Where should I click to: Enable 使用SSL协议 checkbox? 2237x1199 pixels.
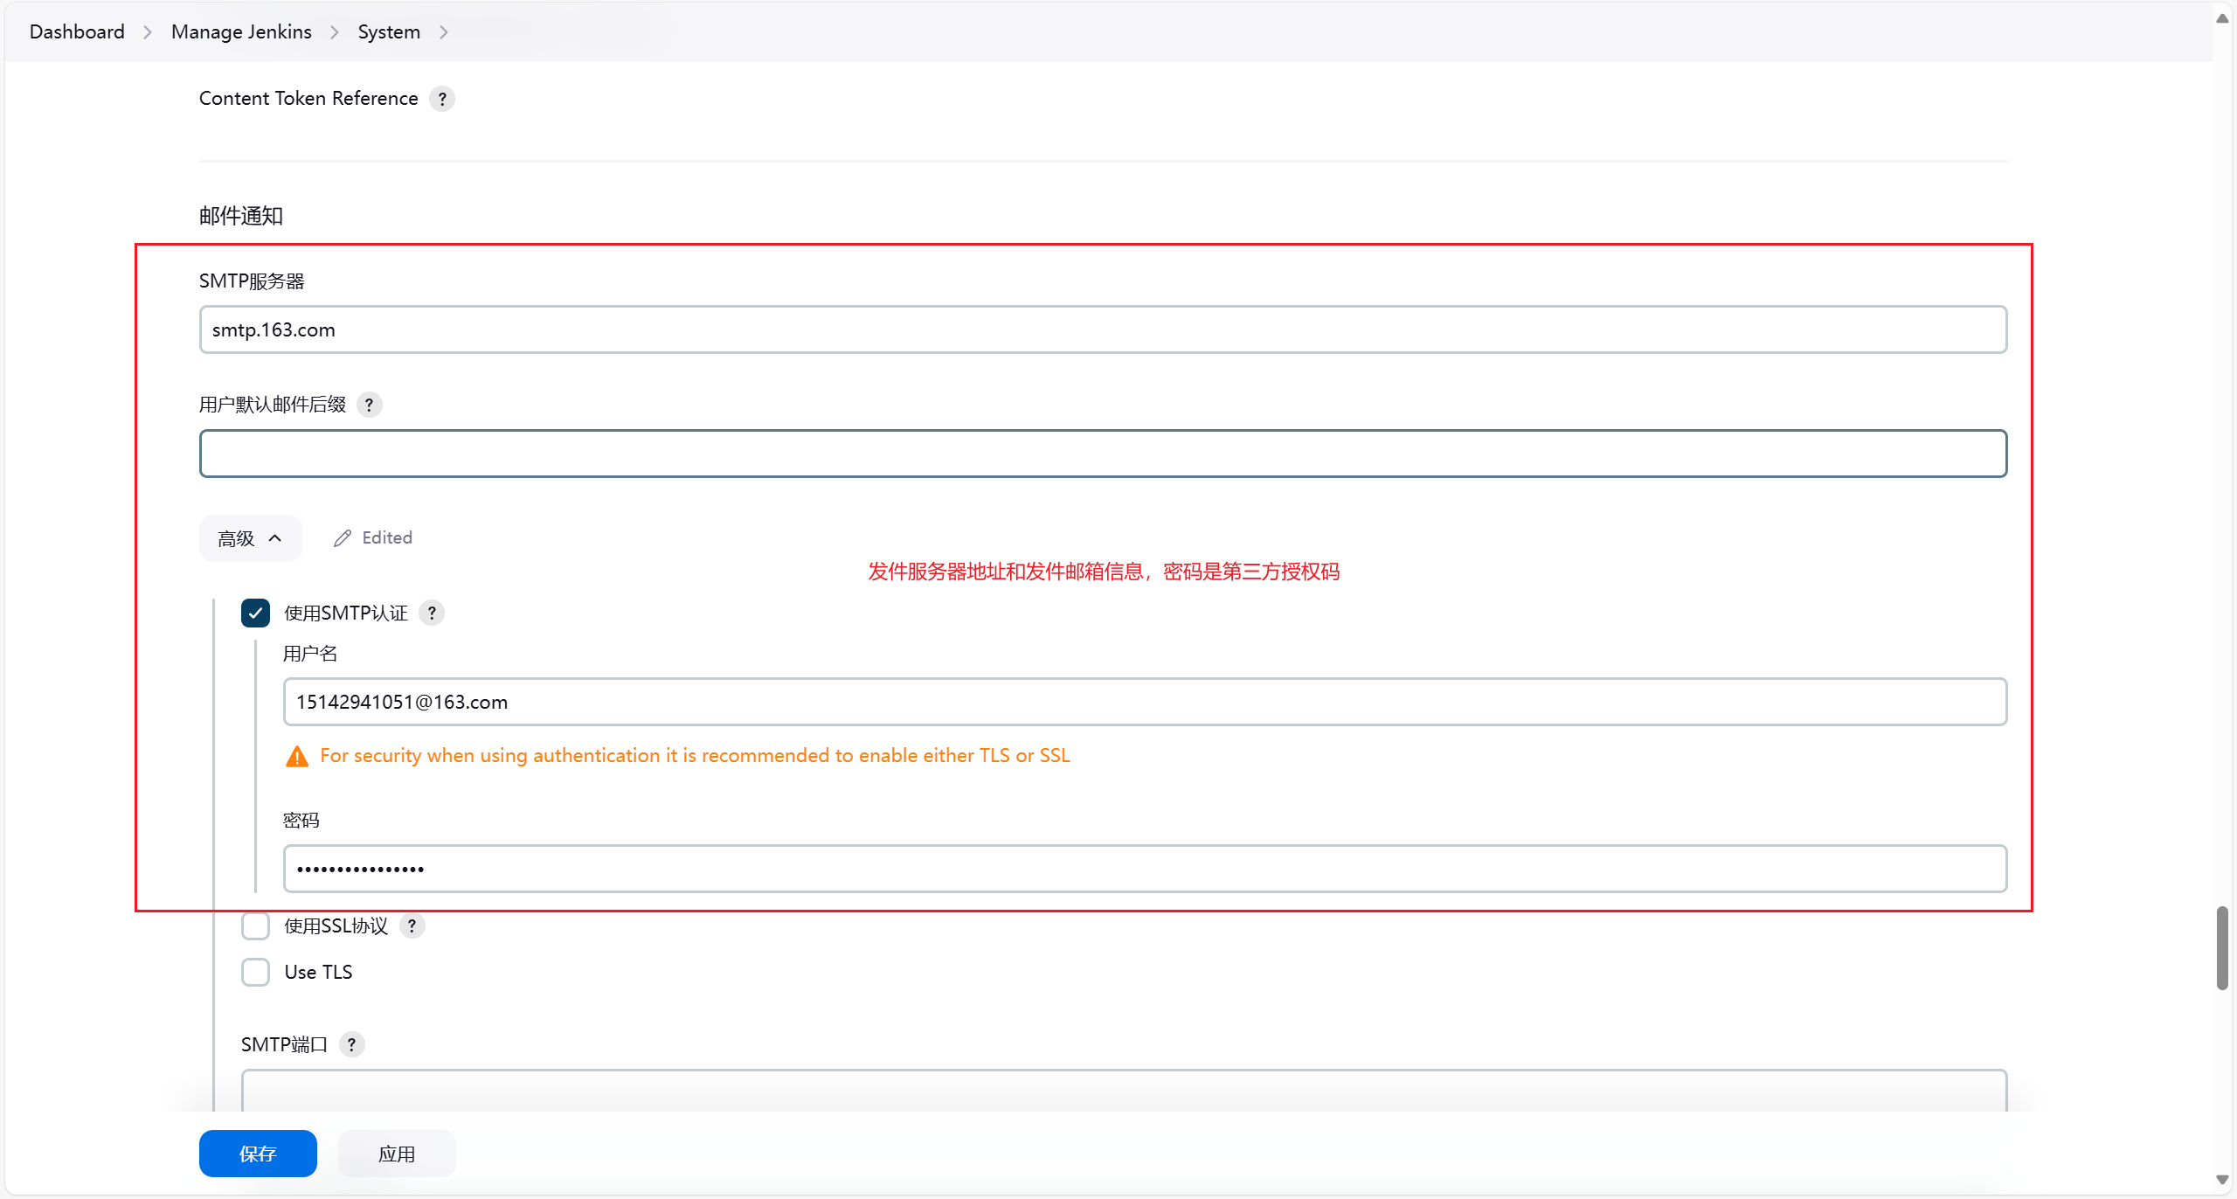click(x=255, y=925)
